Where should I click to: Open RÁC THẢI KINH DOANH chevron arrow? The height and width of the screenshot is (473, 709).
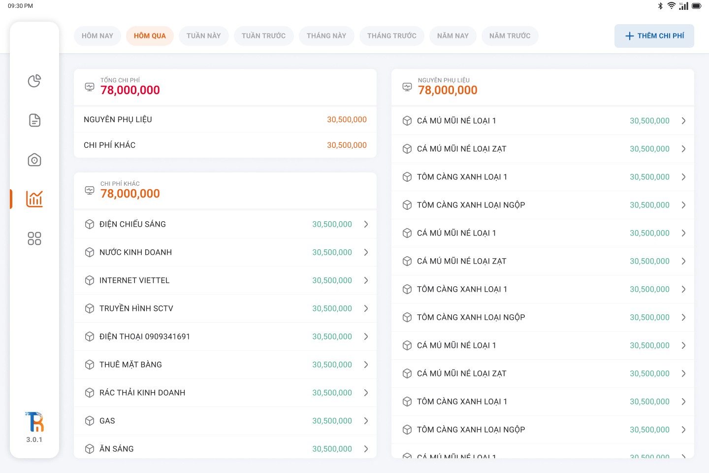click(366, 393)
